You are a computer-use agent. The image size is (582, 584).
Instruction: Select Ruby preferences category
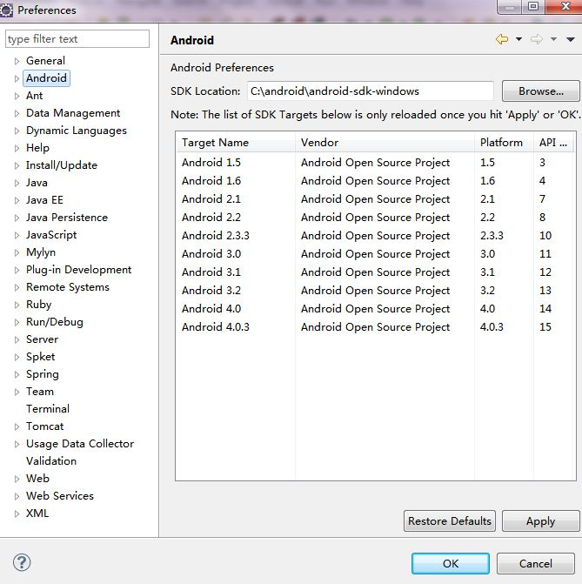pos(38,305)
